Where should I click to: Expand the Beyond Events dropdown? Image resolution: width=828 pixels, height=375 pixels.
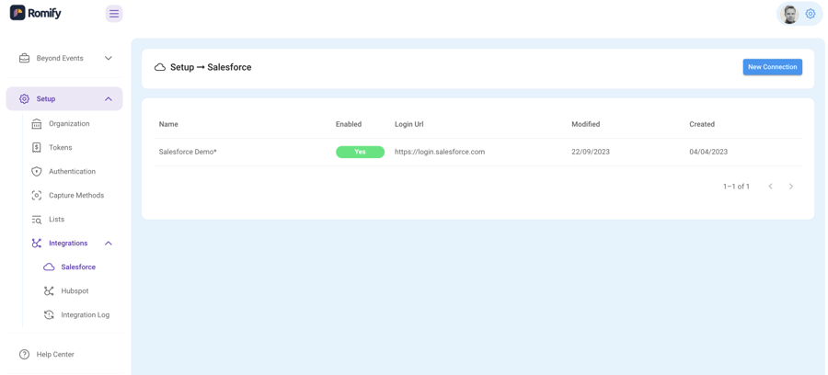[x=109, y=58]
